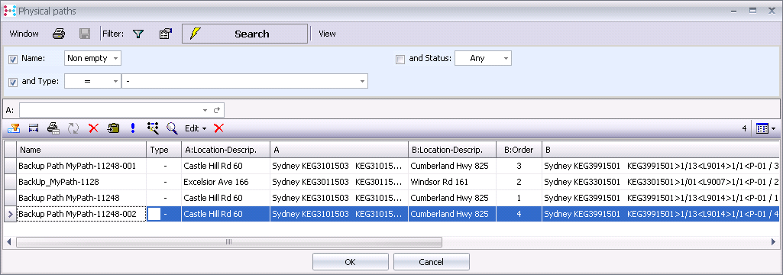Toggle the Name filter checkbox
This screenshot has height=275, width=783.
[13, 60]
